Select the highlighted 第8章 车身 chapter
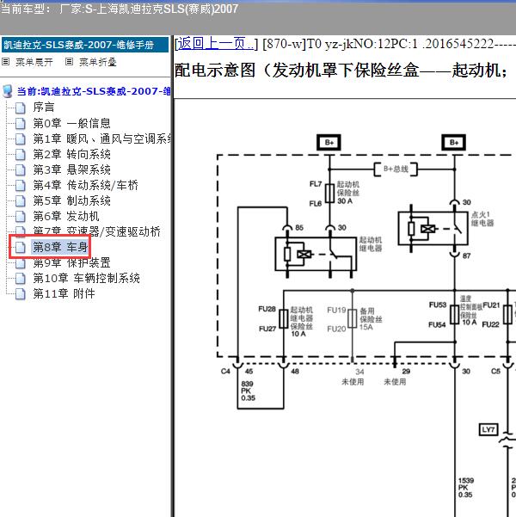Image resolution: width=516 pixels, height=517 pixels. (x=60, y=247)
